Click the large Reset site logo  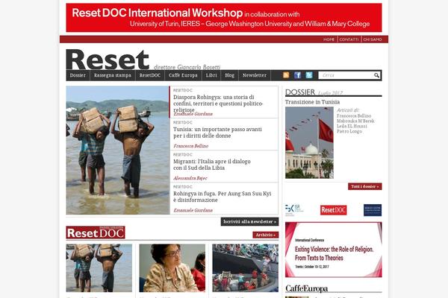[x=108, y=60]
